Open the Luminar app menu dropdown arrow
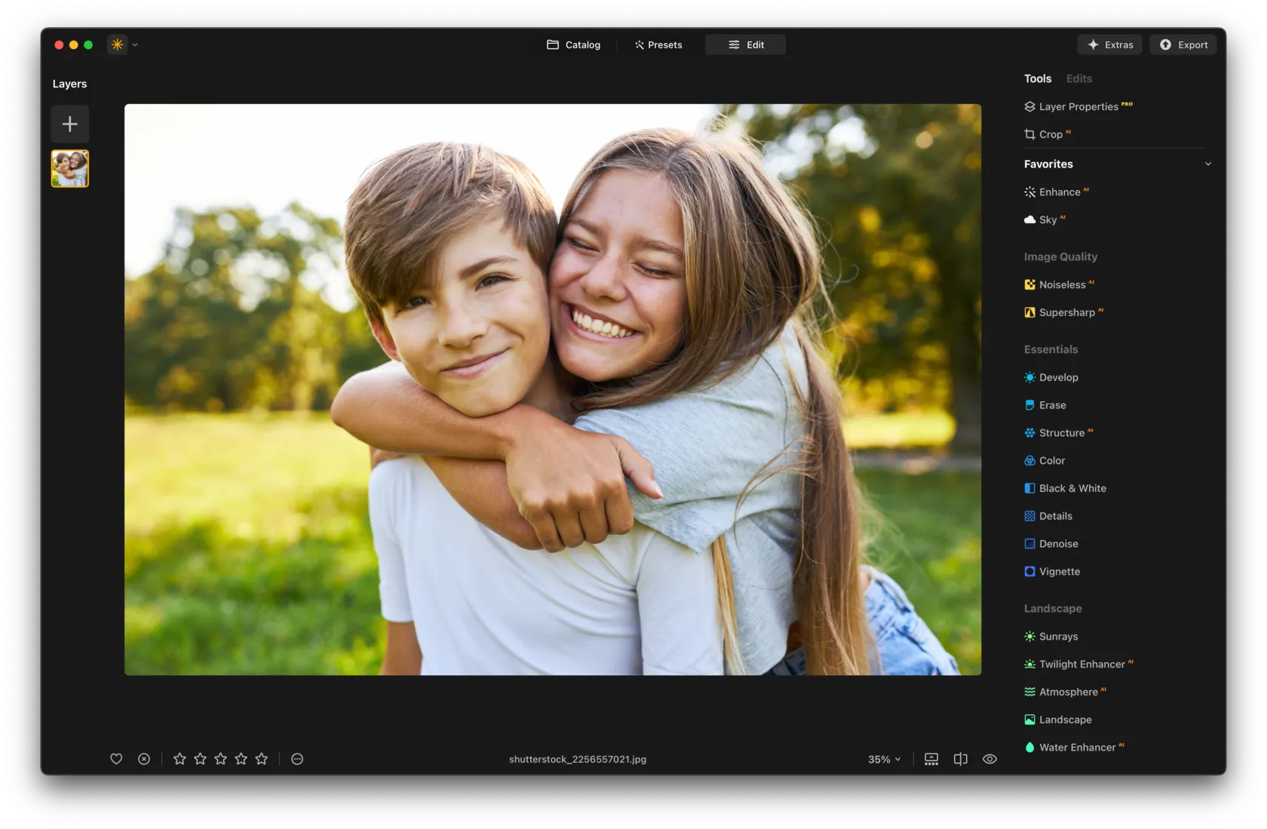Image resolution: width=1267 pixels, height=829 pixels. point(135,45)
